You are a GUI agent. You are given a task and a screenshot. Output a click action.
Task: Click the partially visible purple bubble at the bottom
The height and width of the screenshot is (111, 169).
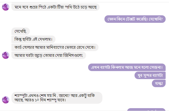146,110
